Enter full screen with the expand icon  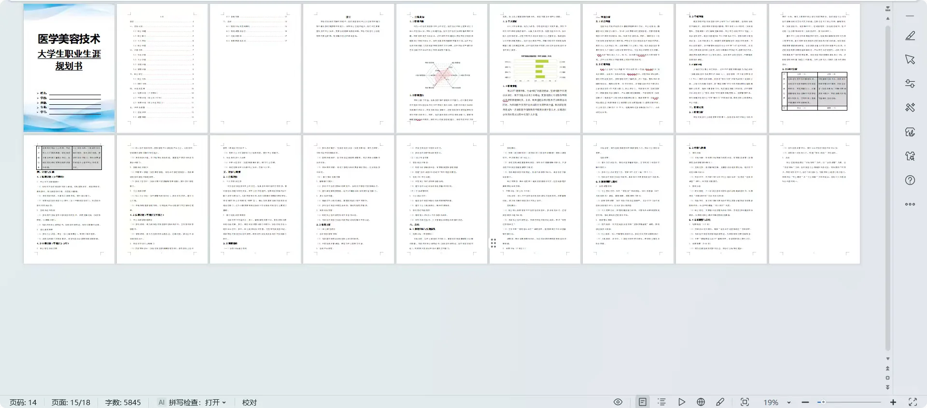pyautogui.click(x=913, y=402)
